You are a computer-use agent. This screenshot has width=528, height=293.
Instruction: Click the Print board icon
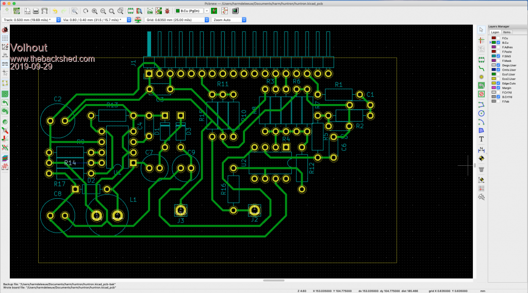36,10
